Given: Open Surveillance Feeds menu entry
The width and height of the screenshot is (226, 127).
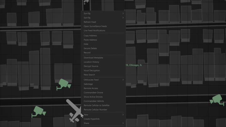Looking at the screenshot, I should click(x=95, y=26).
